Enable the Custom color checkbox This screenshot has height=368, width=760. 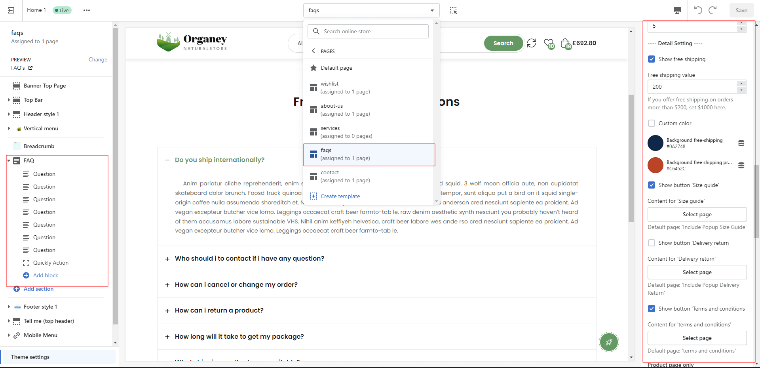(652, 123)
